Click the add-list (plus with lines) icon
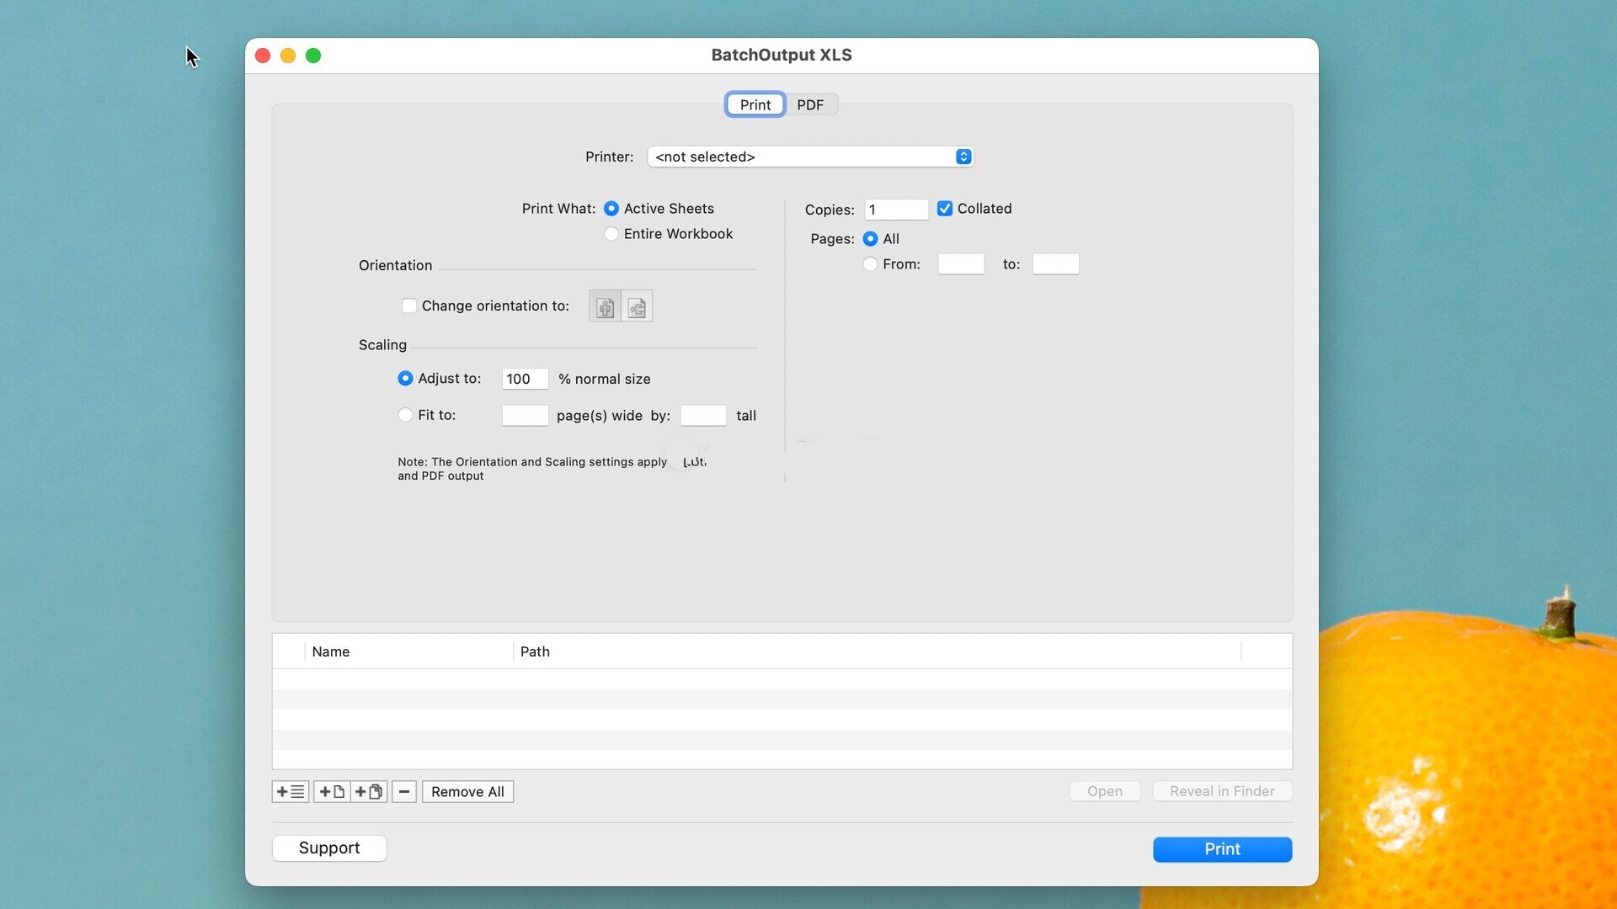This screenshot has height=909, width=1617. tap(291, 791)
